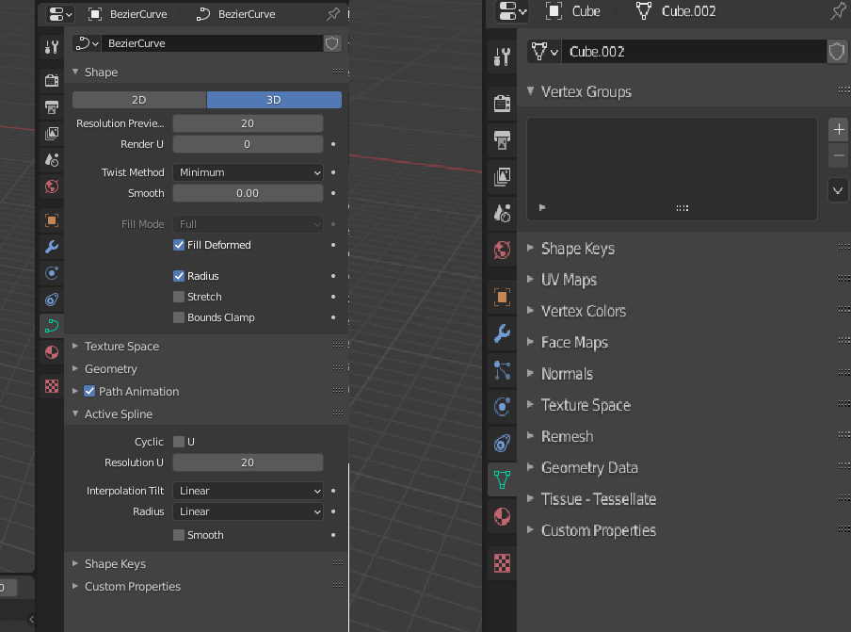This screenshot has width=851, height=632.
Task: Enable Cyclic U checkbox
Action: click(x=179, y=442)
